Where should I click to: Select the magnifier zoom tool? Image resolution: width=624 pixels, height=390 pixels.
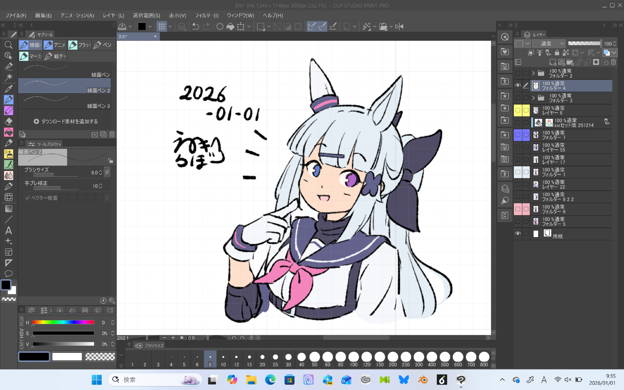point(8,45)
